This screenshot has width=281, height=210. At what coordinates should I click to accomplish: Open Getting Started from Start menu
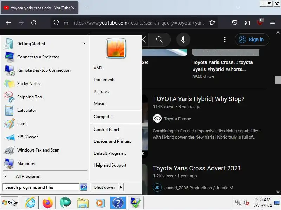45,44
